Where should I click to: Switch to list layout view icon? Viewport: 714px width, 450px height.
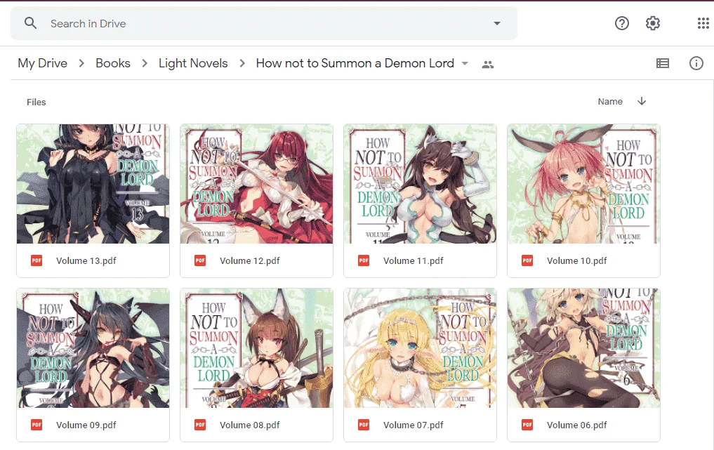(x=663, y=63)
